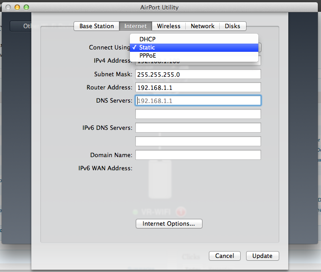Screen dimensions: 321x272
Task: Click the yellow minimize window button
Action: click(x=17, y=7)
